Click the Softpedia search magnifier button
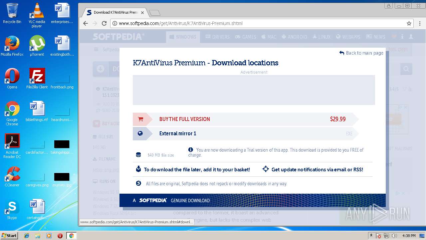The width and height of the screenshot is (426, 240). tap(406, 69)
